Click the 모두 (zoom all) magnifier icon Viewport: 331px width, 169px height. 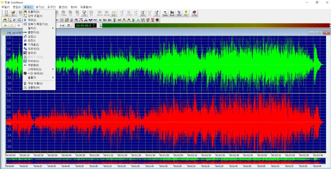coord(122,13)
